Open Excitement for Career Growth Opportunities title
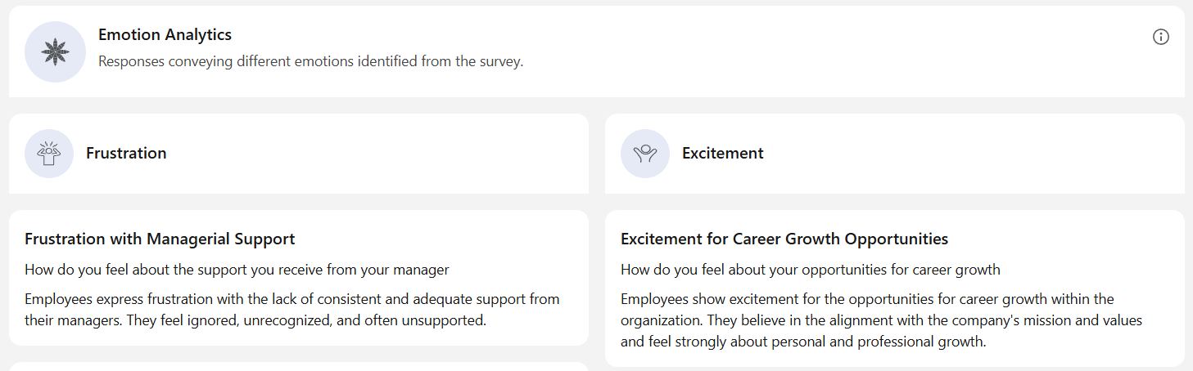 point(784,239)
